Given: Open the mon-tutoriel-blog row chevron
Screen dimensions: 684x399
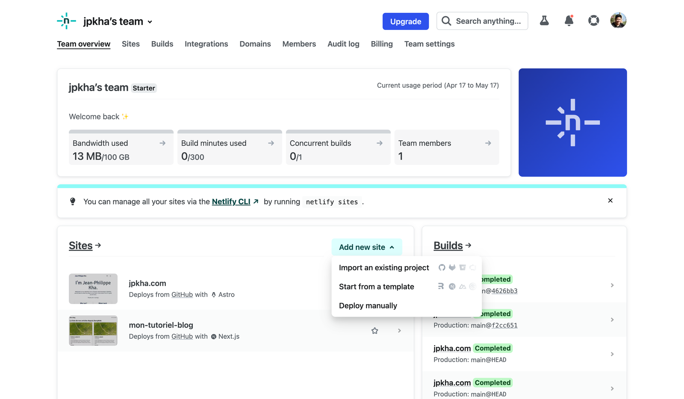Looking at the screenshot, I should (399, 331).
